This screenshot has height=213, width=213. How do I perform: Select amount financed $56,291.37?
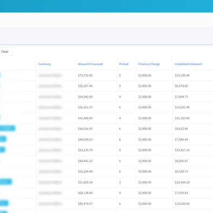(x=85, y=107)
